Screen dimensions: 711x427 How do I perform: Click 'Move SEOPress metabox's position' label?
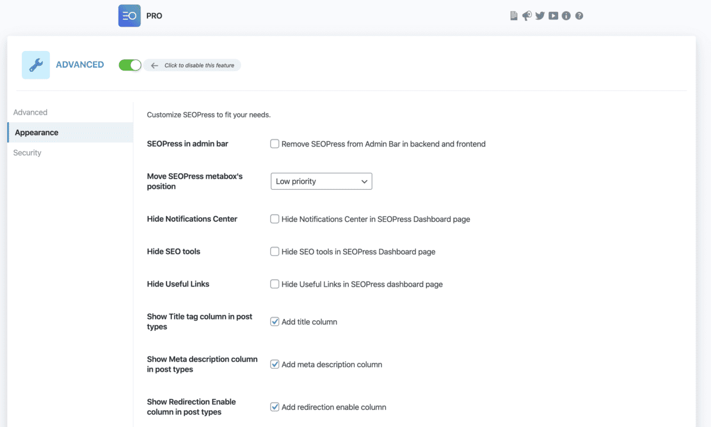click(x=195, y=181)
